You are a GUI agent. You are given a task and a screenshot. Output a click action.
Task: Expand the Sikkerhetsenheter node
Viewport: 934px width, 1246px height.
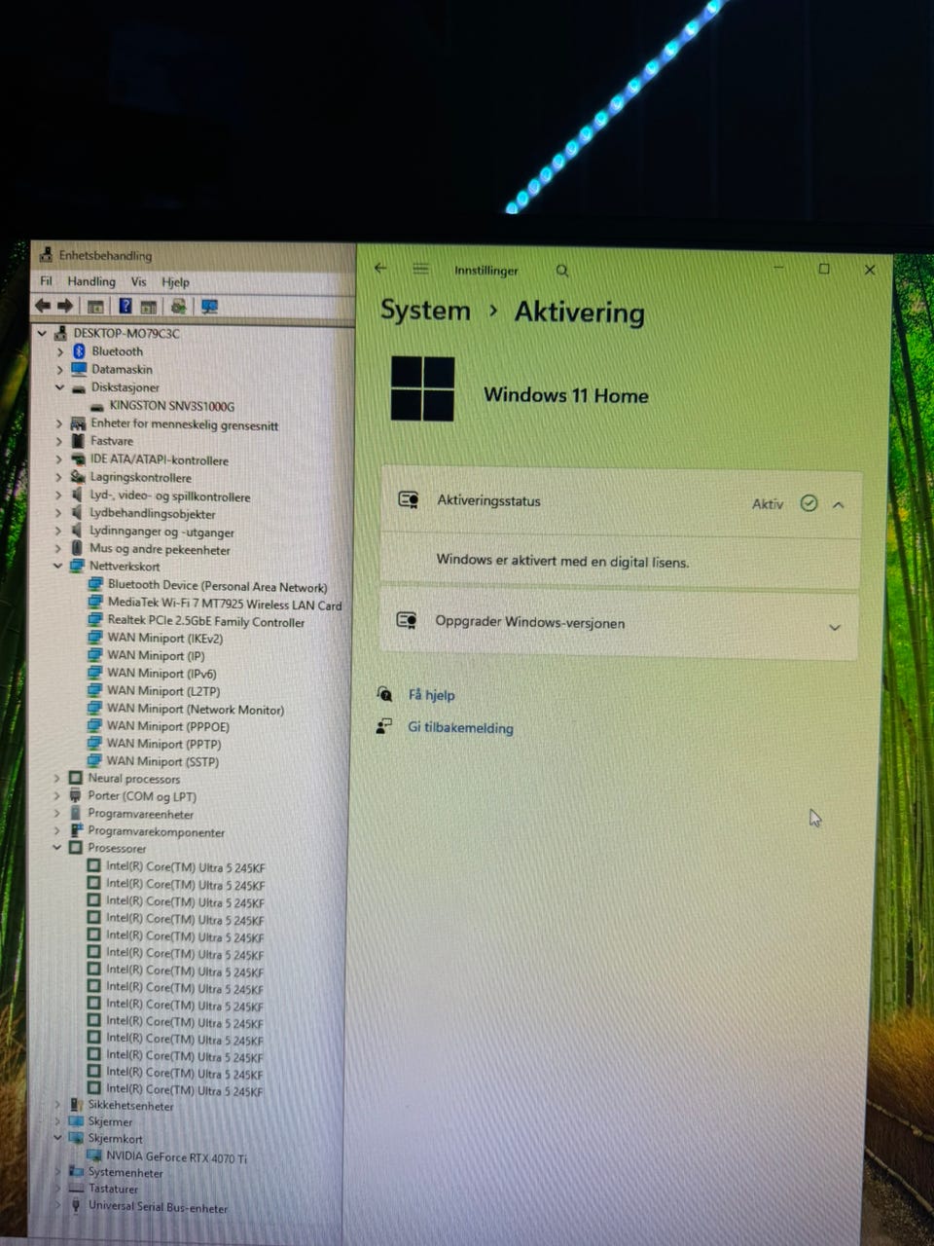pyautogui.click(x=57, y=1105)
